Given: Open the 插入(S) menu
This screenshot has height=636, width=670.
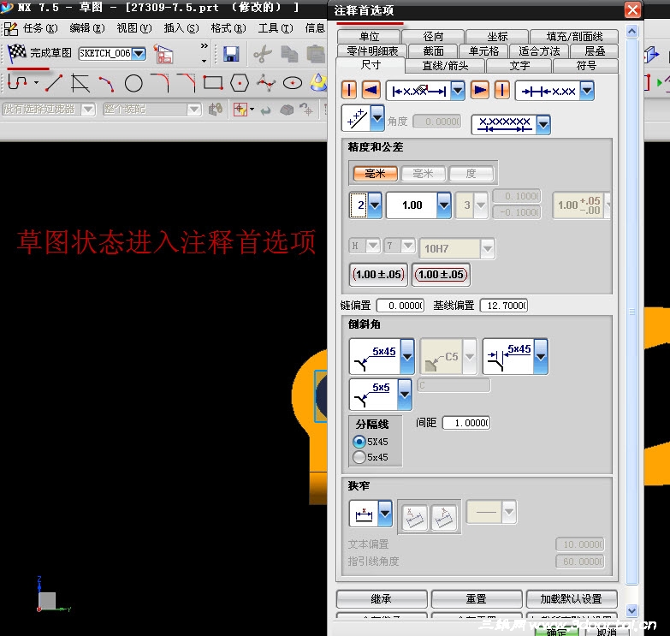Looking at the screenshot, I should point(181,28).
